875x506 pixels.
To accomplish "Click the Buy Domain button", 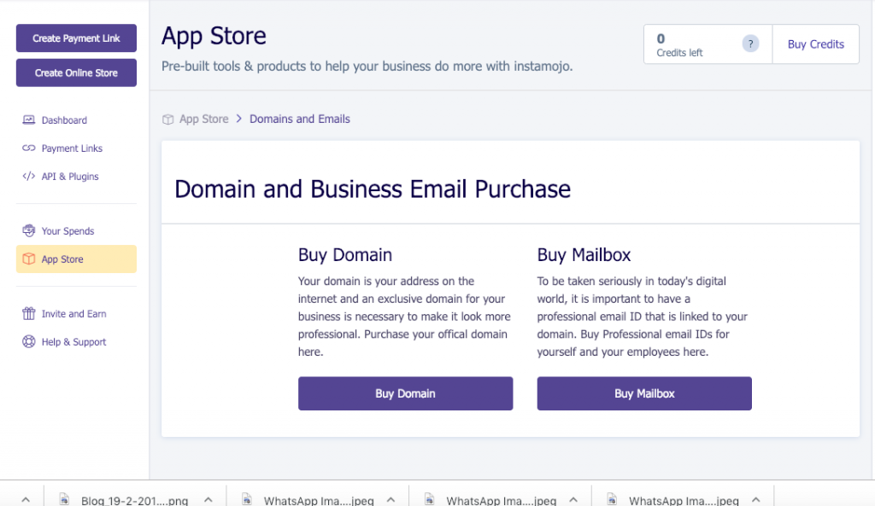I will (x=405, y=393).
